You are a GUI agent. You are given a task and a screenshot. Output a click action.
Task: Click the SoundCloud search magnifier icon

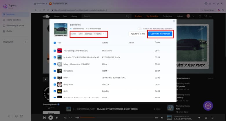coord(127,16)
